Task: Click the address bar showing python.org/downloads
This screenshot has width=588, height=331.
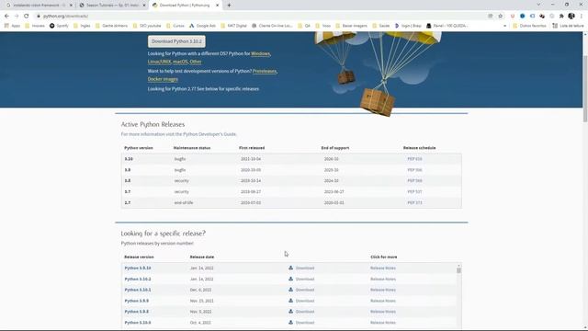Action: [263, 17]
